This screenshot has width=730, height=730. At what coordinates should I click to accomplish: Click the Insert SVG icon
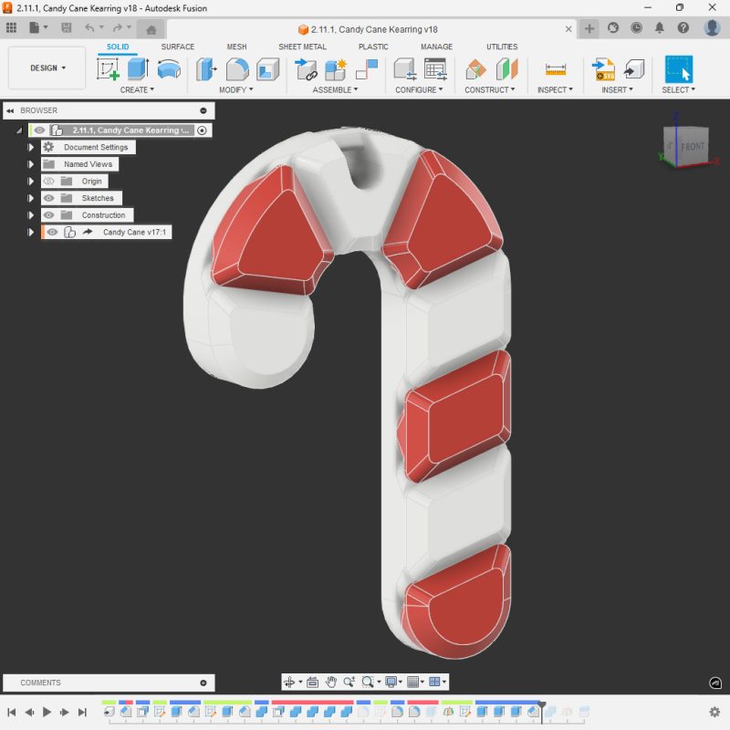tap(604, 69)
